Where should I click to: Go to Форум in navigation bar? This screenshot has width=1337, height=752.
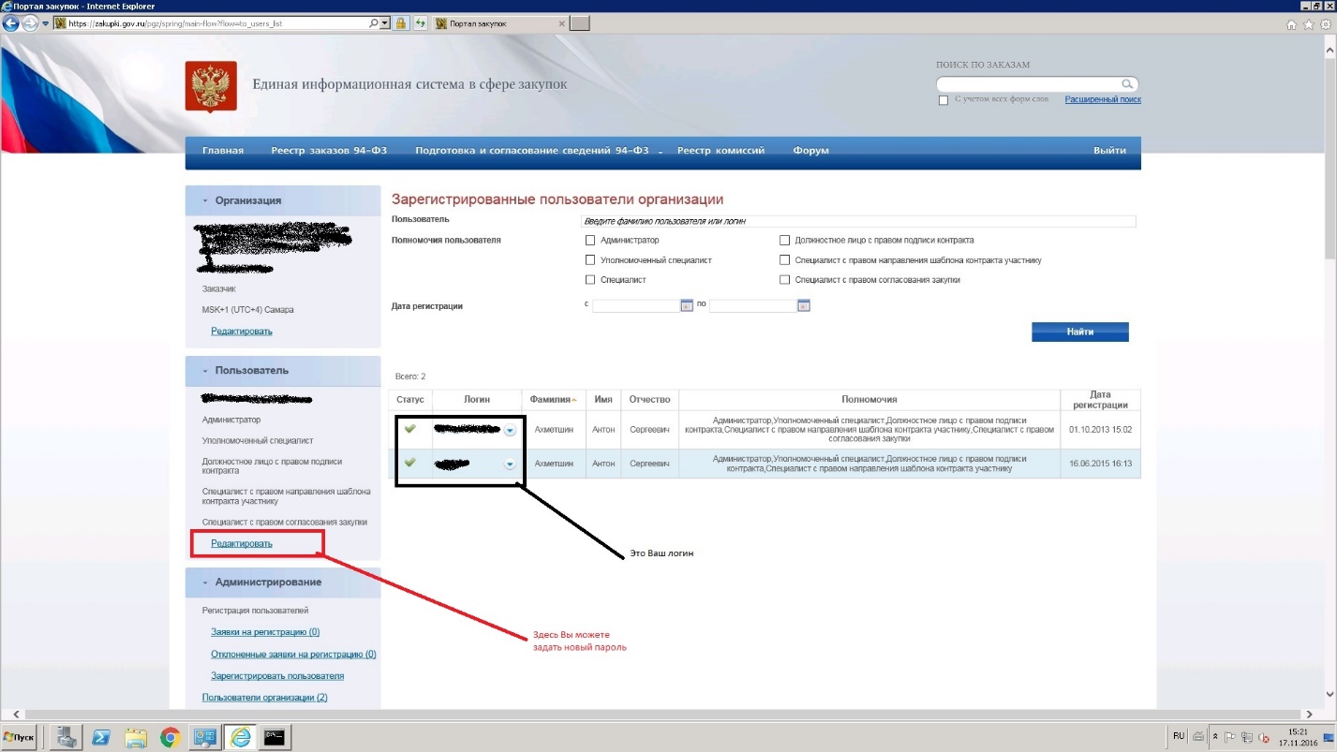810,151
